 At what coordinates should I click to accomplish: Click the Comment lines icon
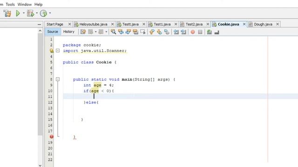(x=210, y=32)
